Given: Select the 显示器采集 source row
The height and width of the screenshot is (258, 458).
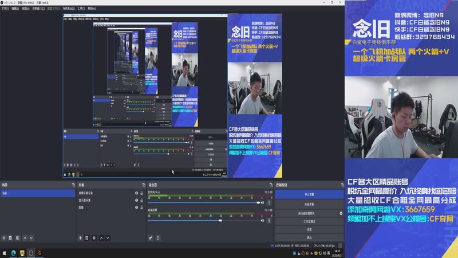Looking at the screenshot, I should [x=110, y=200].
